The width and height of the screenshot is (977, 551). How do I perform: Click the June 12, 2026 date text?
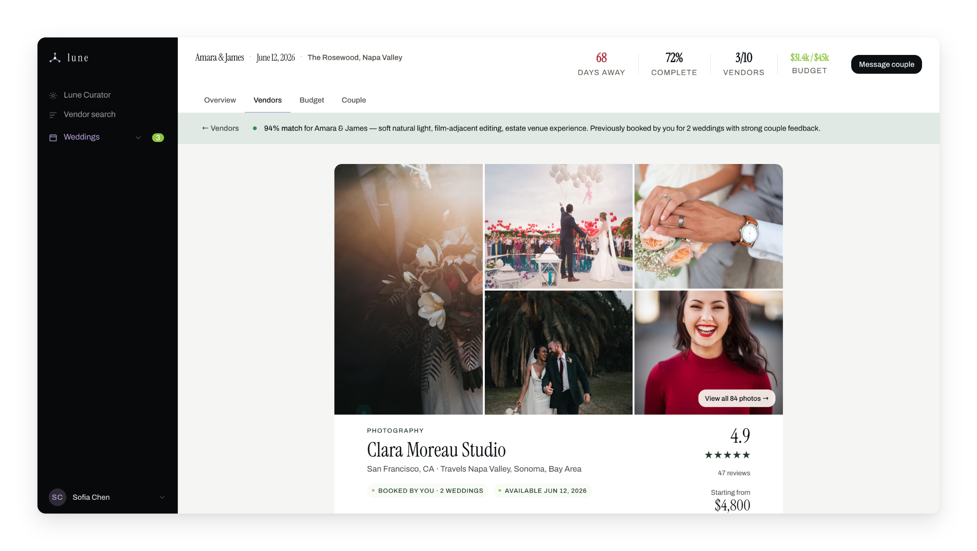276,57
